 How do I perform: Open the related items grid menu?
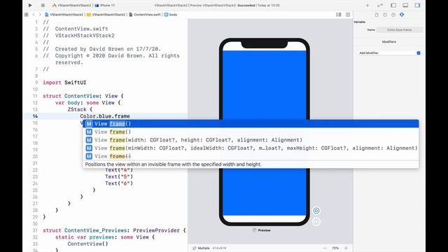pos(27,15)
